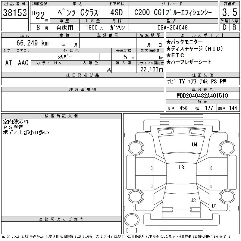Screen dimensions: 241x241
Task: Click sales point ハーフレザーシート
Action: click(x=189, y=62)
